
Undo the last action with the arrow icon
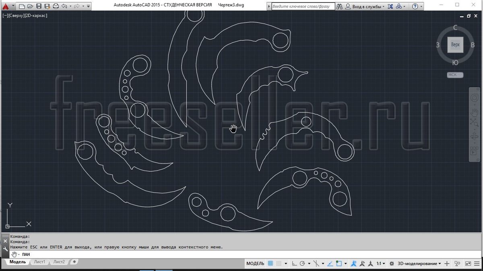64,6
